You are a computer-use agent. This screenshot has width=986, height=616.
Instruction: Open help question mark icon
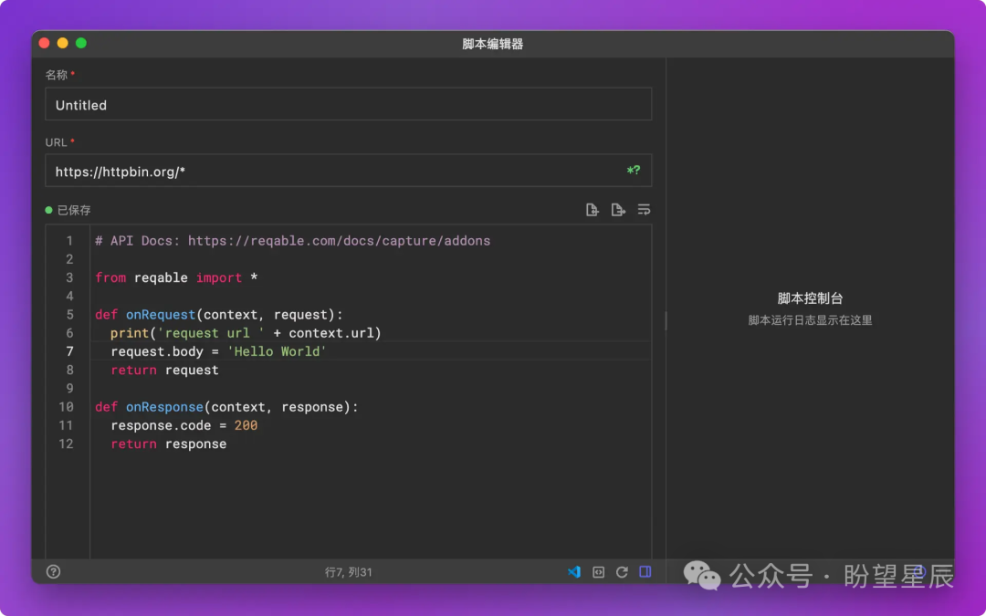click(54, 571)
